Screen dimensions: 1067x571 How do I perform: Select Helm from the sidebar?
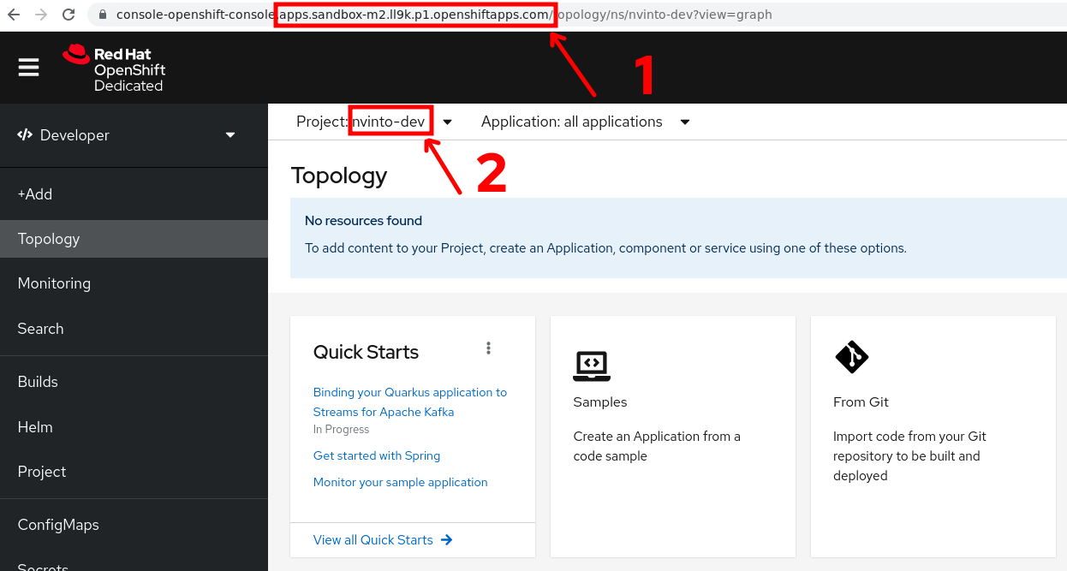coord(34,426)
